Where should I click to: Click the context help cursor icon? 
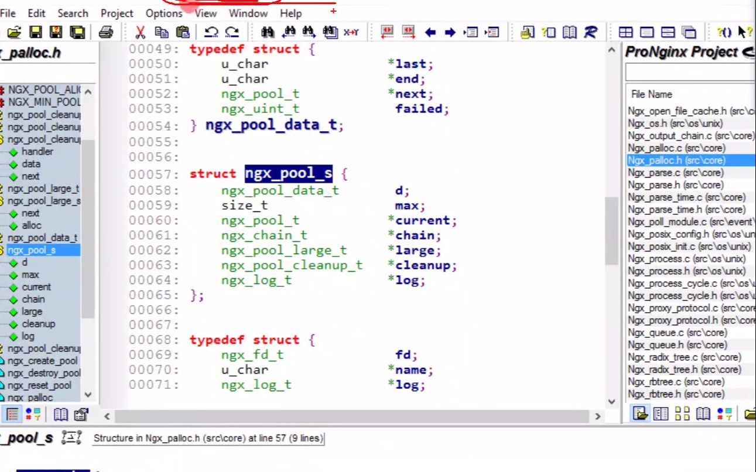[x=745, y=32]
